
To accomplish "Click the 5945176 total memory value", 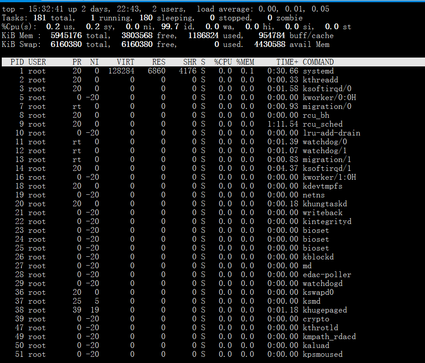I will pos(66,35).
